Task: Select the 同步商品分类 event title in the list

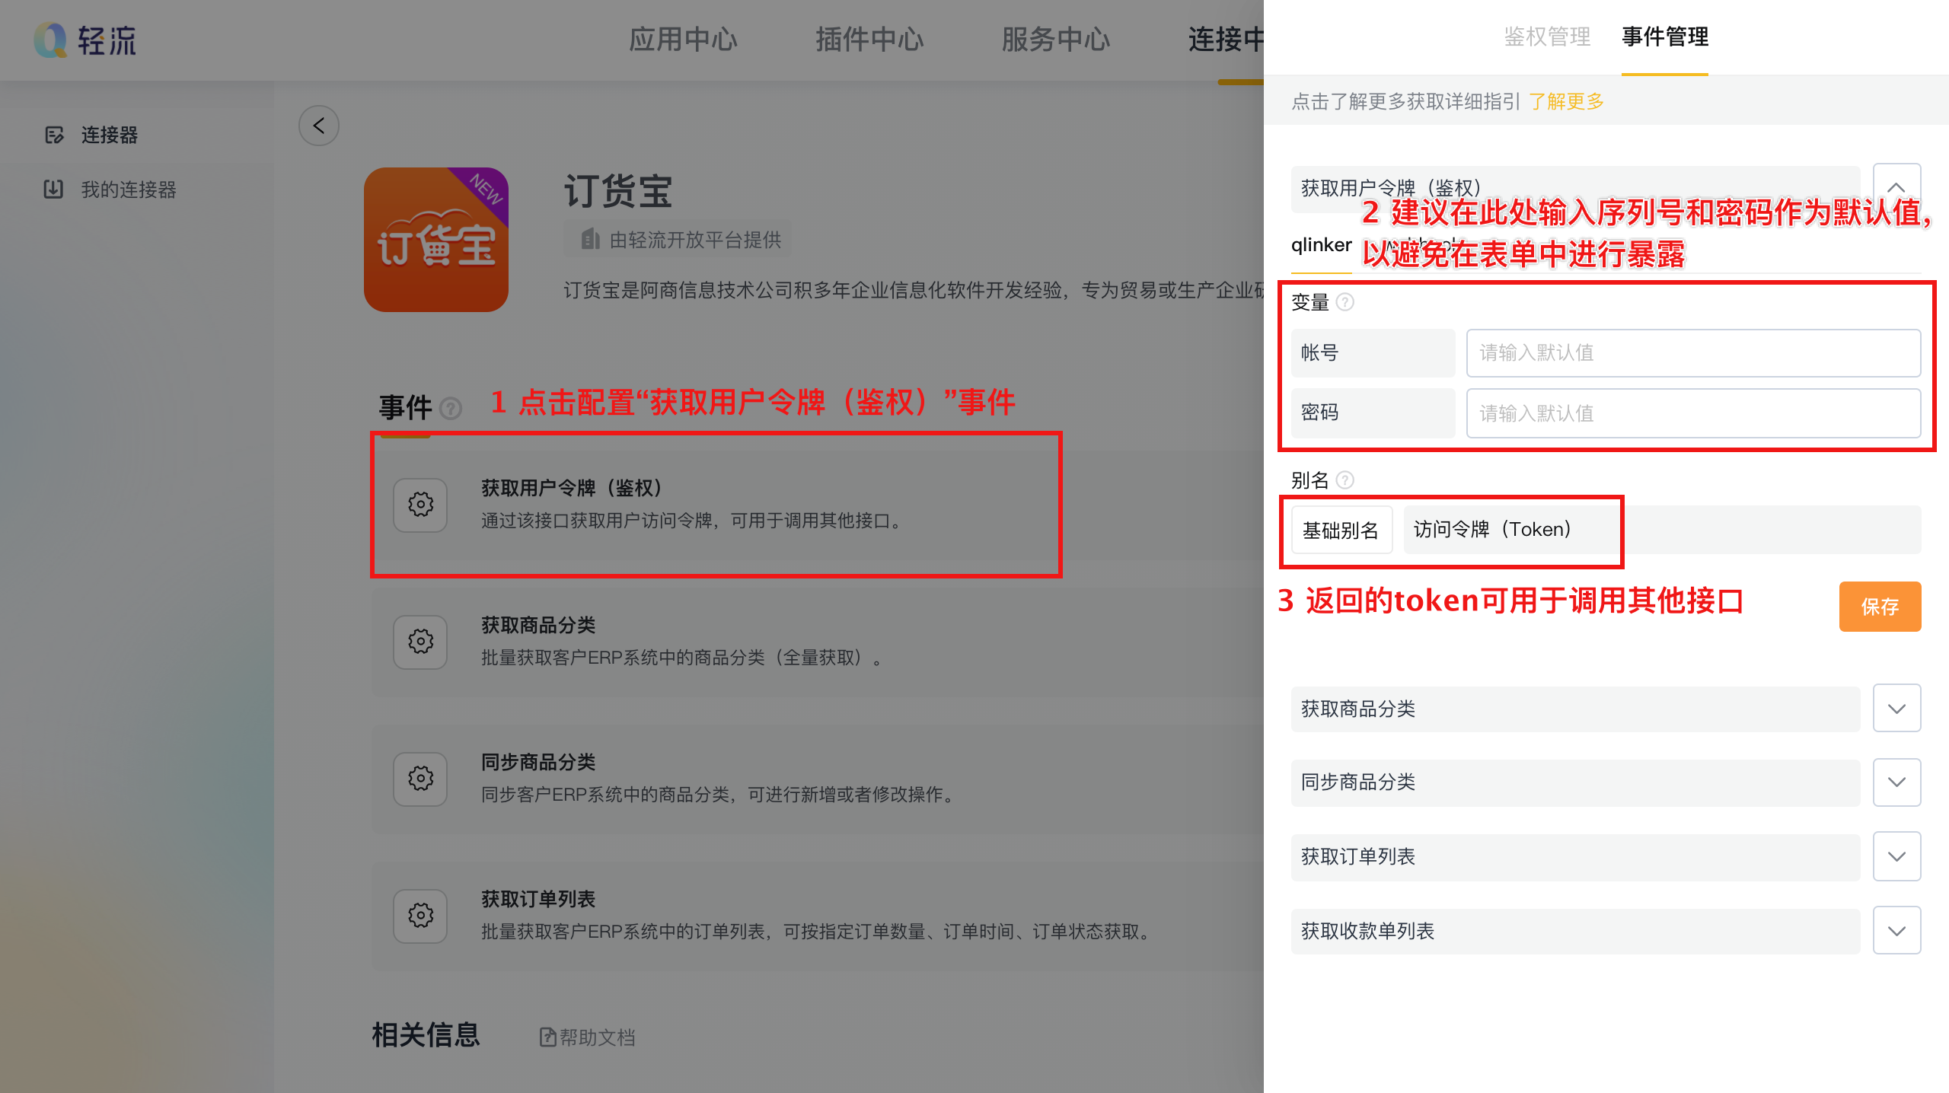Action: coord(538,762)
